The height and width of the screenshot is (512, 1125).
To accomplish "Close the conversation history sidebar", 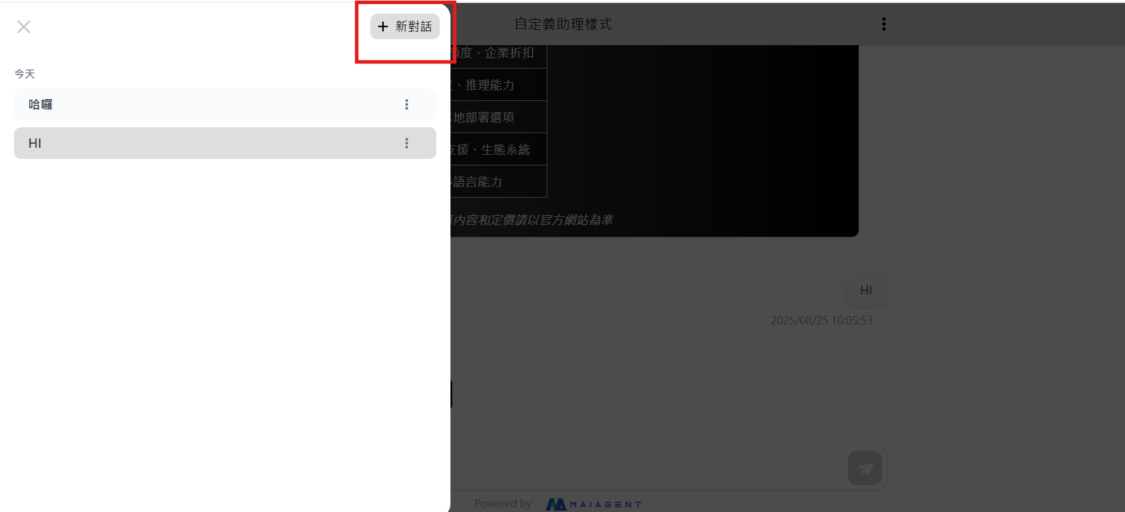I will coord(23,27).
